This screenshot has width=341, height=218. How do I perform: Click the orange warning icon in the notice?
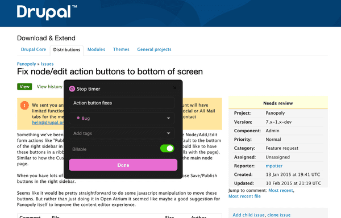point(24,106)
